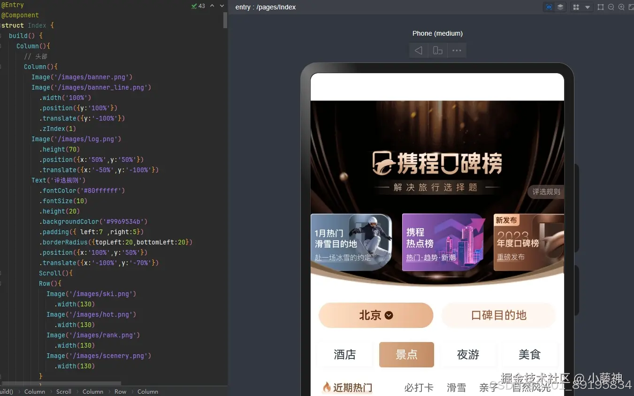Open the 携程热点榜 card
Screen dimensions: 634x396
443,243
